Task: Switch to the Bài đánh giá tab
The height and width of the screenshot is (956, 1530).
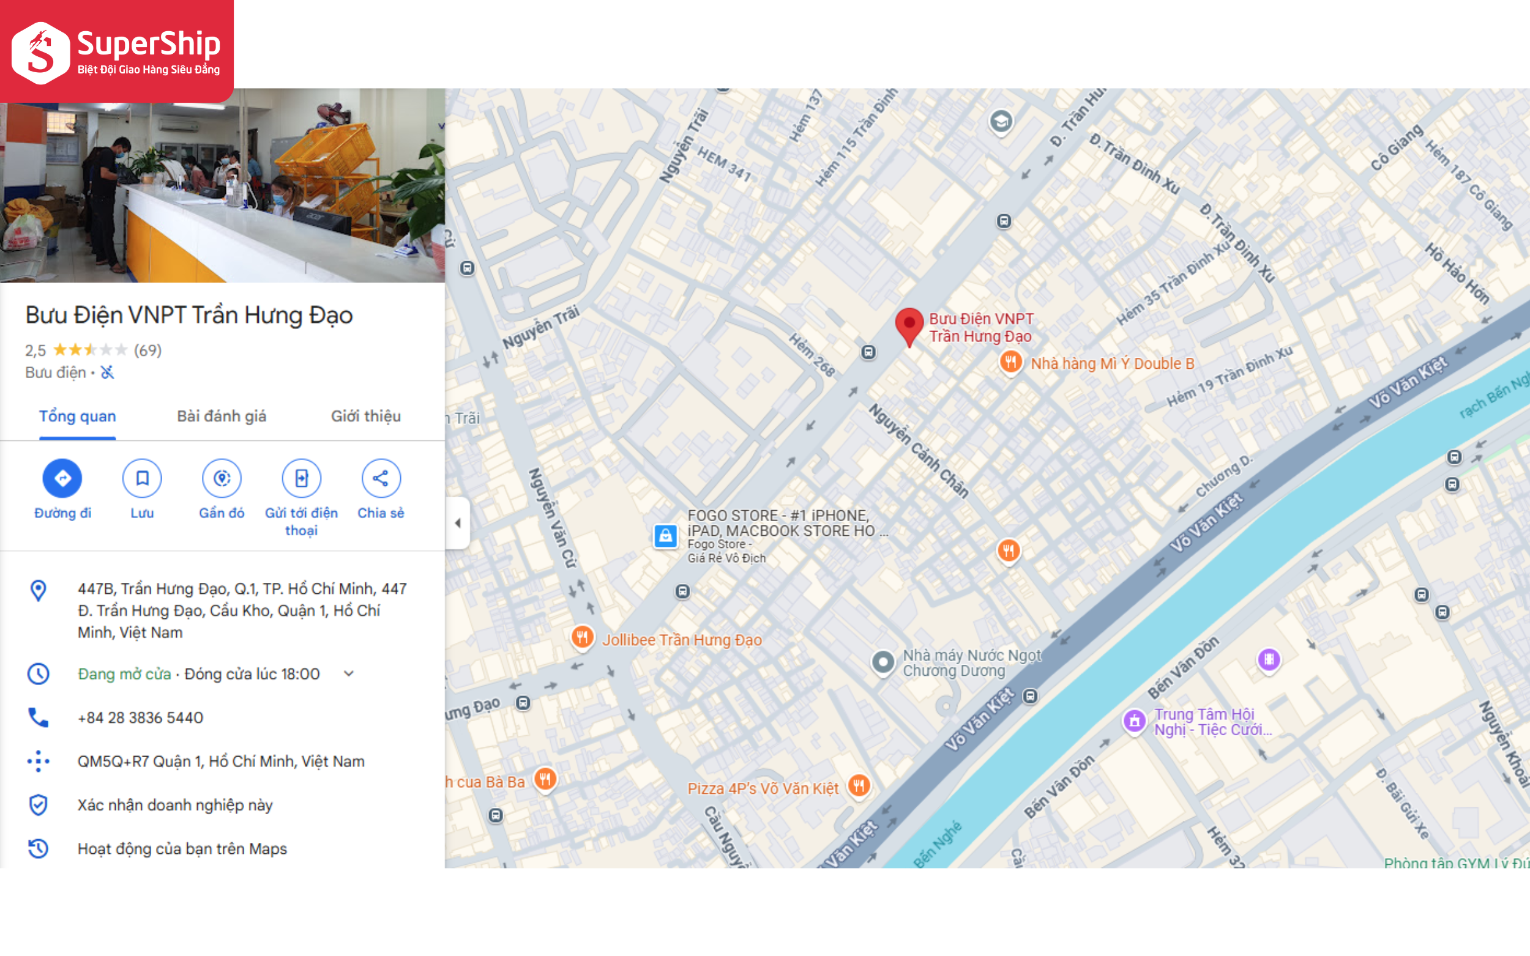Action: tap(222, 416)
